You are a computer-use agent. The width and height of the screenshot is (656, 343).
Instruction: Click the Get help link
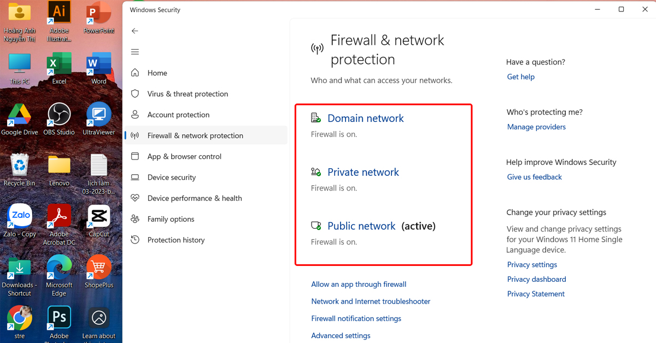[x=520, y=77]
